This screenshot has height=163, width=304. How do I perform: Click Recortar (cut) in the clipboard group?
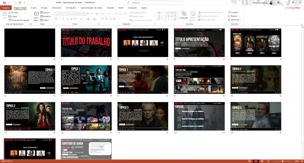coord(13,12)
